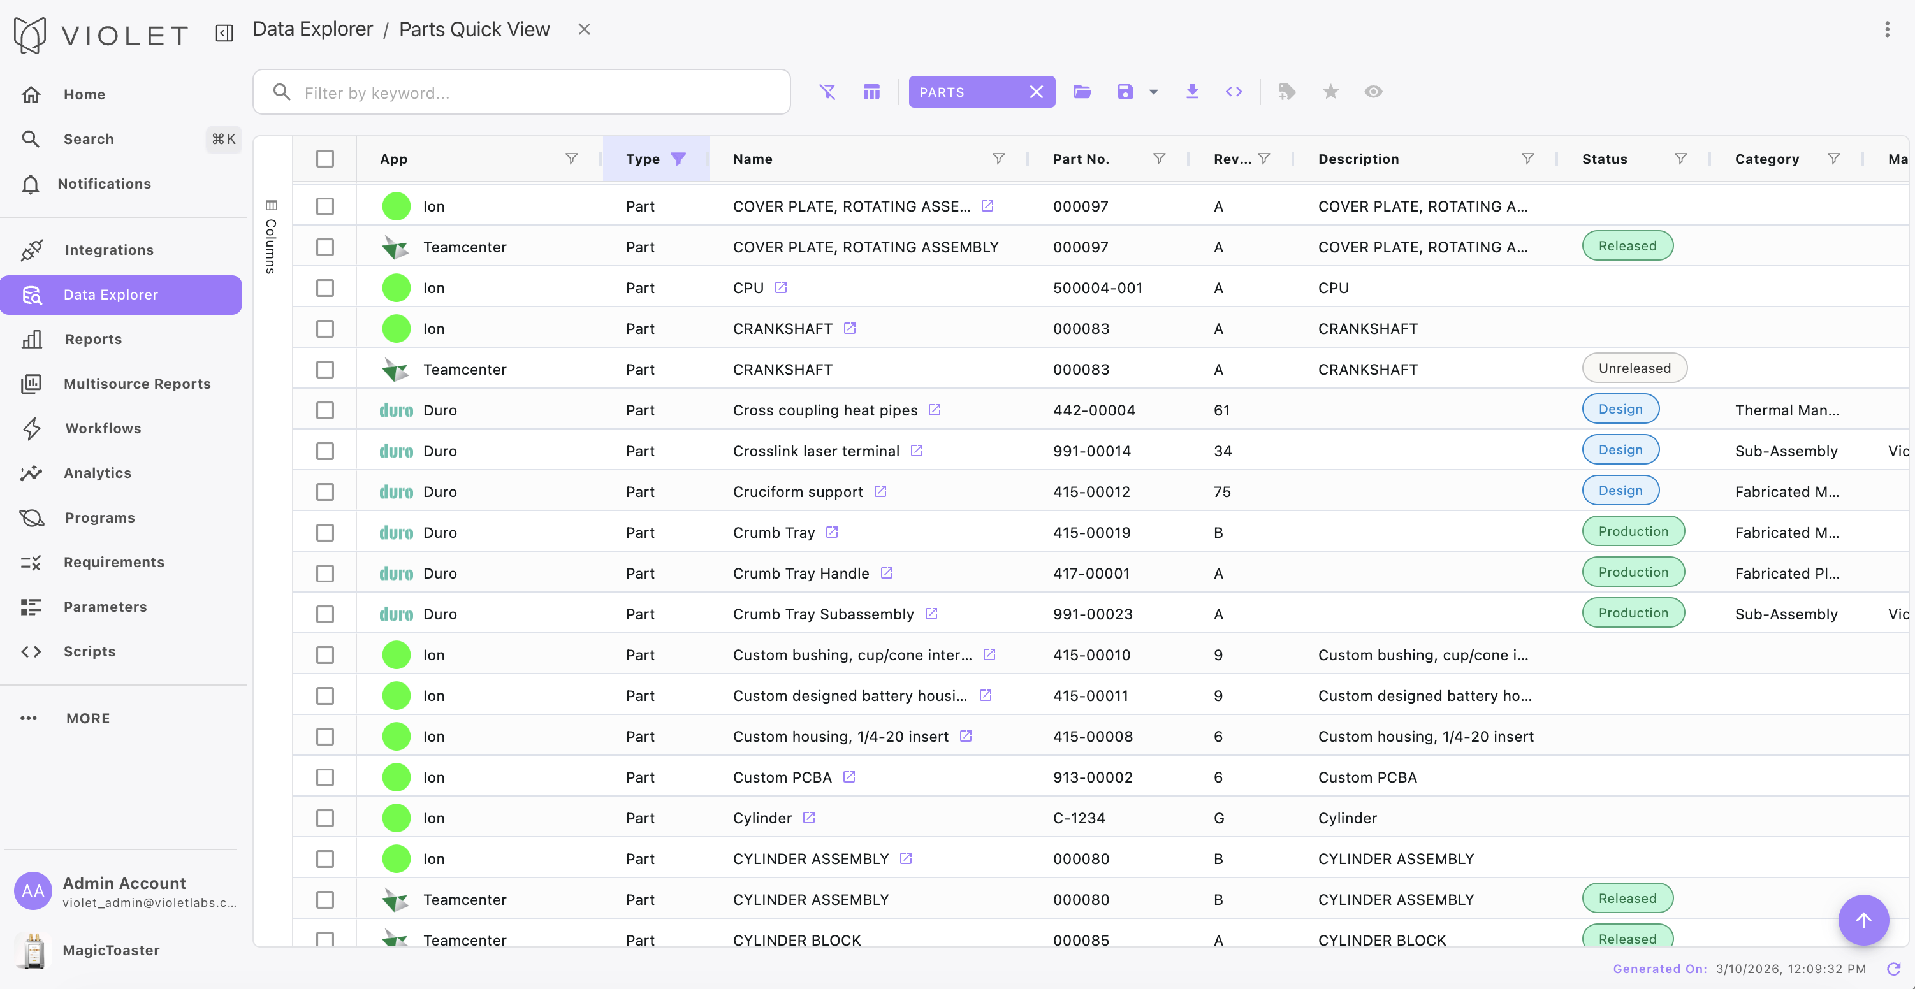Open the code view icon in toolbar

(x=1234, y=92)
